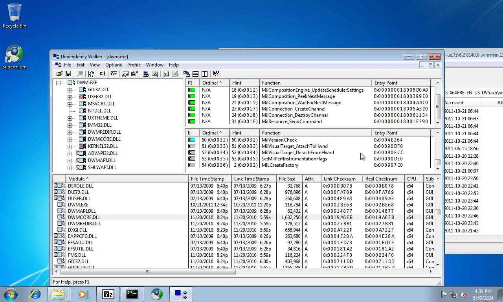The image size is (503, 302).
Task: Select MilConnection_CreateChannel function row
Action: pos(308,109)
